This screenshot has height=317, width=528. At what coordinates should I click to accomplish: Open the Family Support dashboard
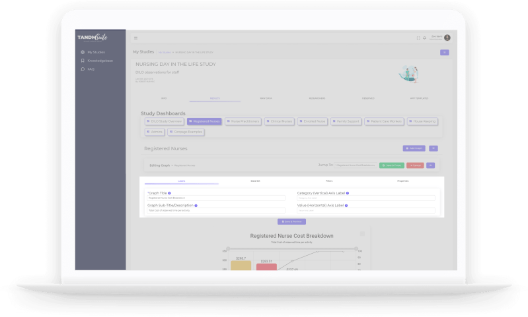(x=346, y=121)
